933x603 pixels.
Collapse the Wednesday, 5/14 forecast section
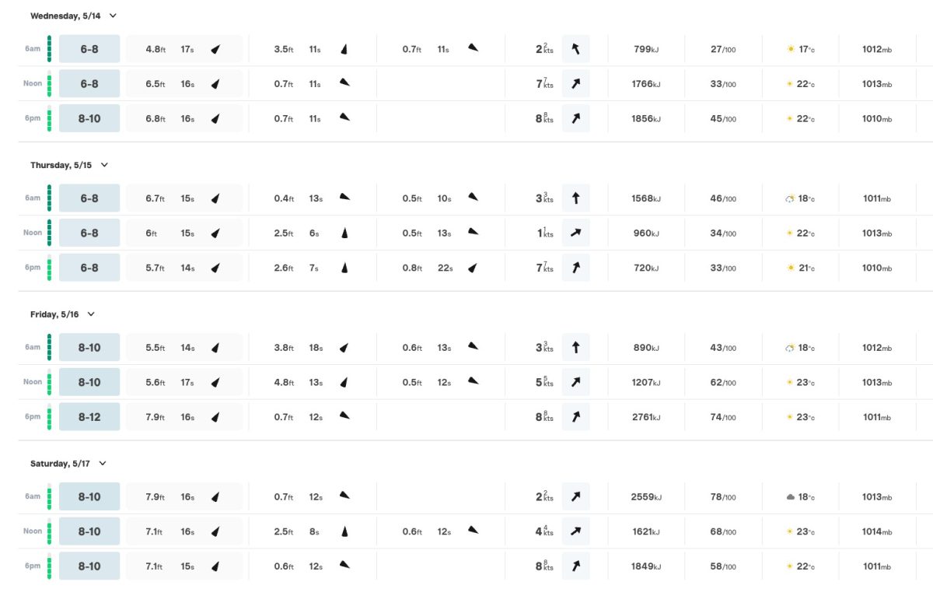click(x=114, y=16)
